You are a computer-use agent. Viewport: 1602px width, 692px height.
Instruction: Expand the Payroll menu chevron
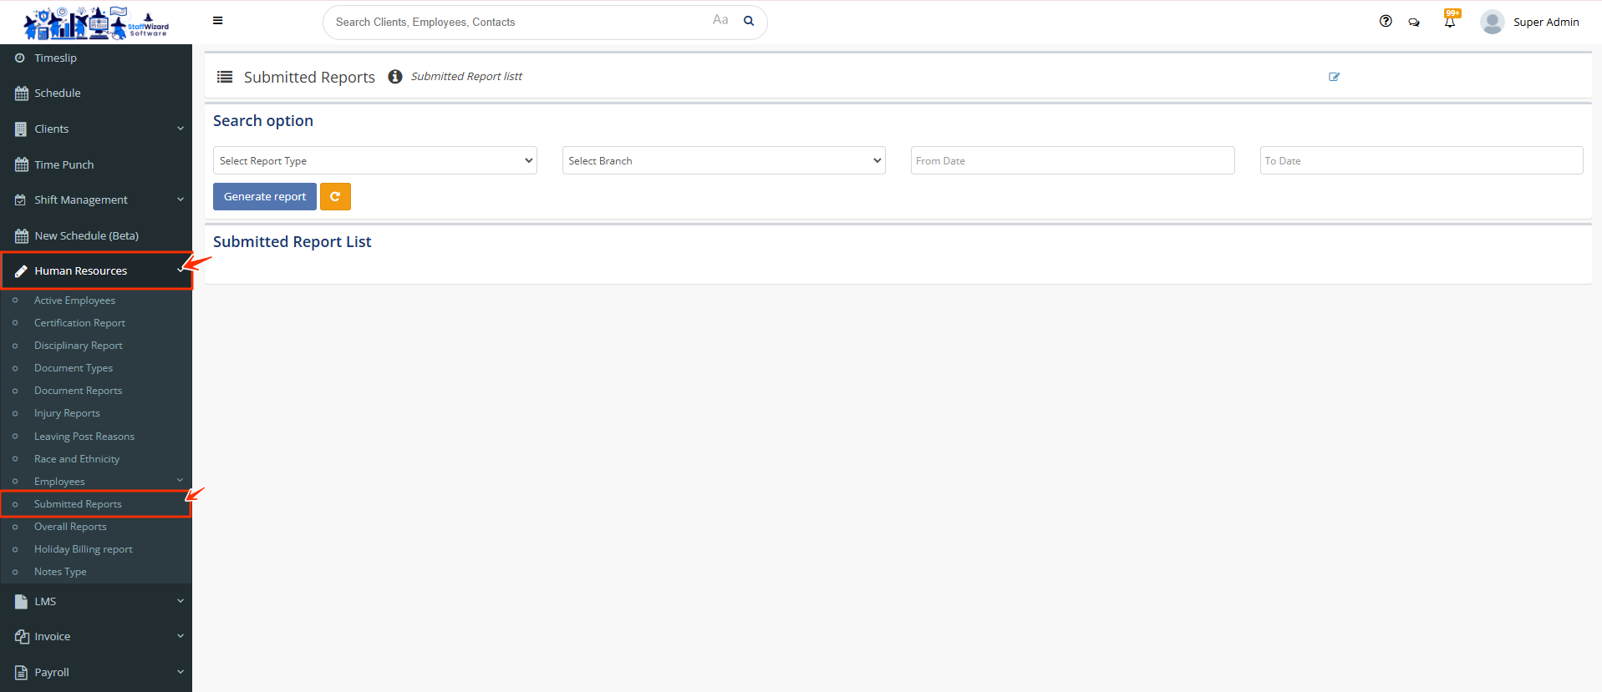pos(181,672)
